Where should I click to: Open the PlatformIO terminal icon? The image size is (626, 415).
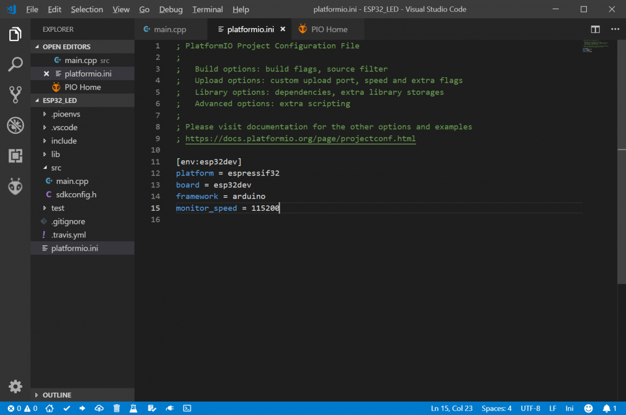[187, 408]
